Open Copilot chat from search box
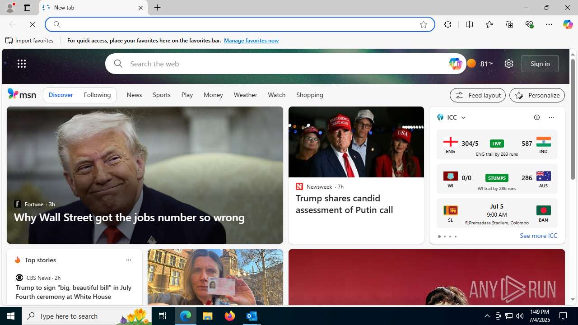 coord(455,64)
